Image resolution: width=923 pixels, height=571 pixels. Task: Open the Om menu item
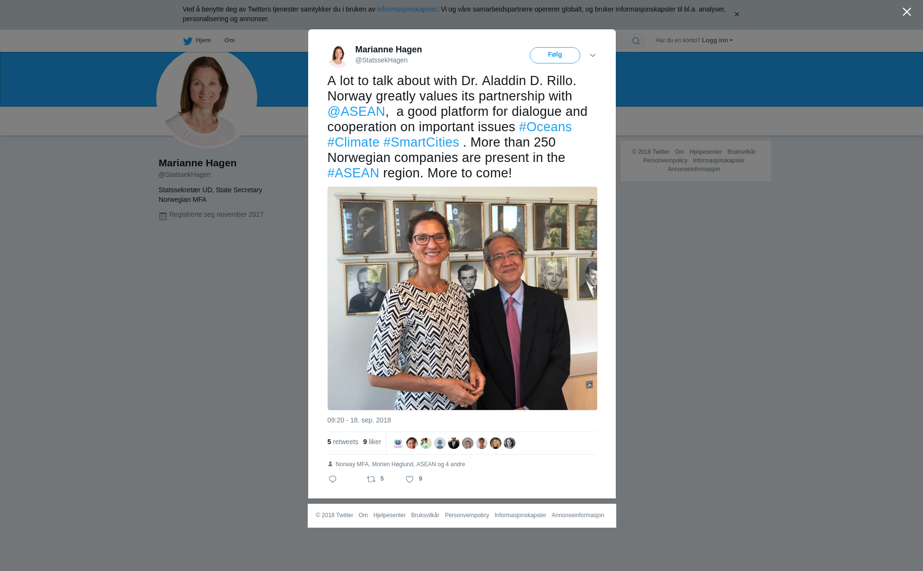pyautogui.click(x=229, y=40)
